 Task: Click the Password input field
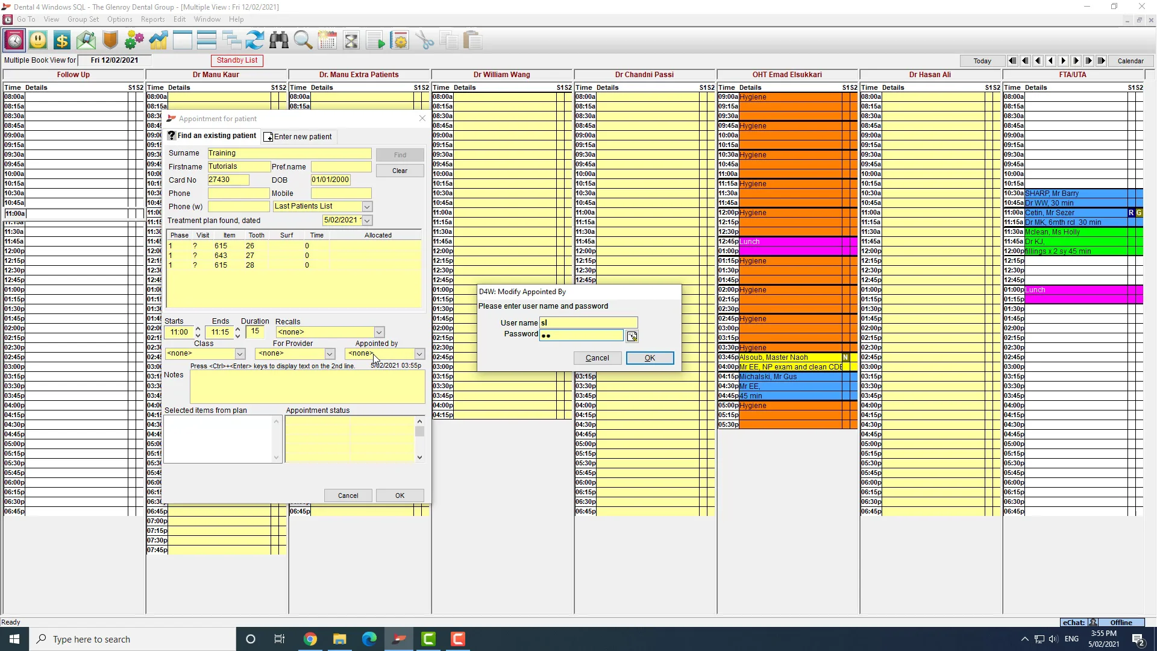582,336
